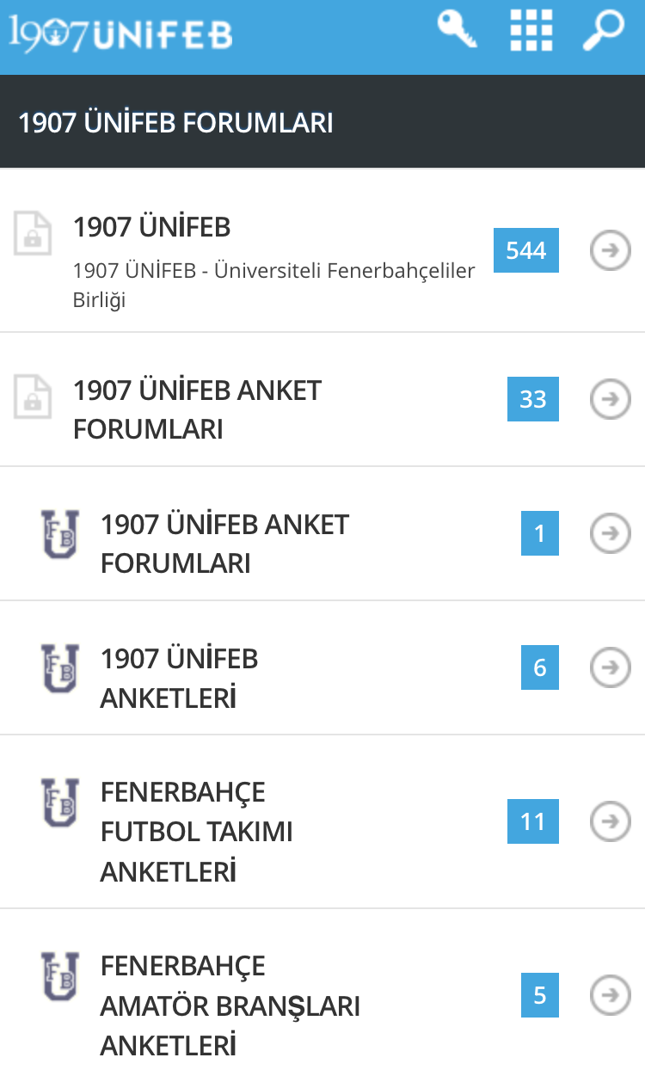645x1076 pixels.
Task: Open the 1907 ÜNİFEB forum title
Action: 152,228
